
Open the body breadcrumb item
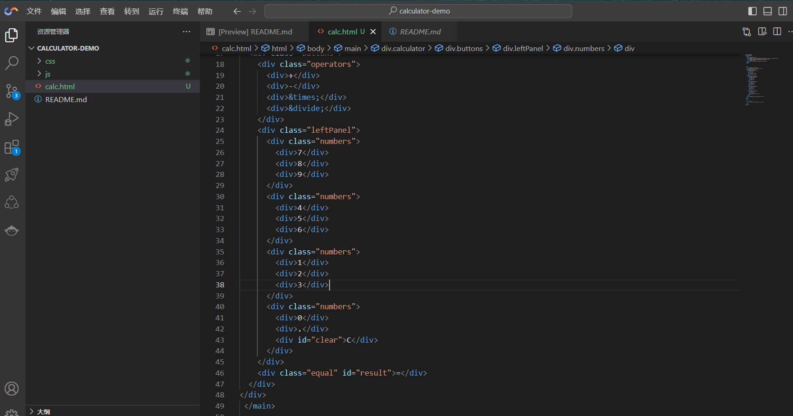pyautogui.click(x=311, y=48)
